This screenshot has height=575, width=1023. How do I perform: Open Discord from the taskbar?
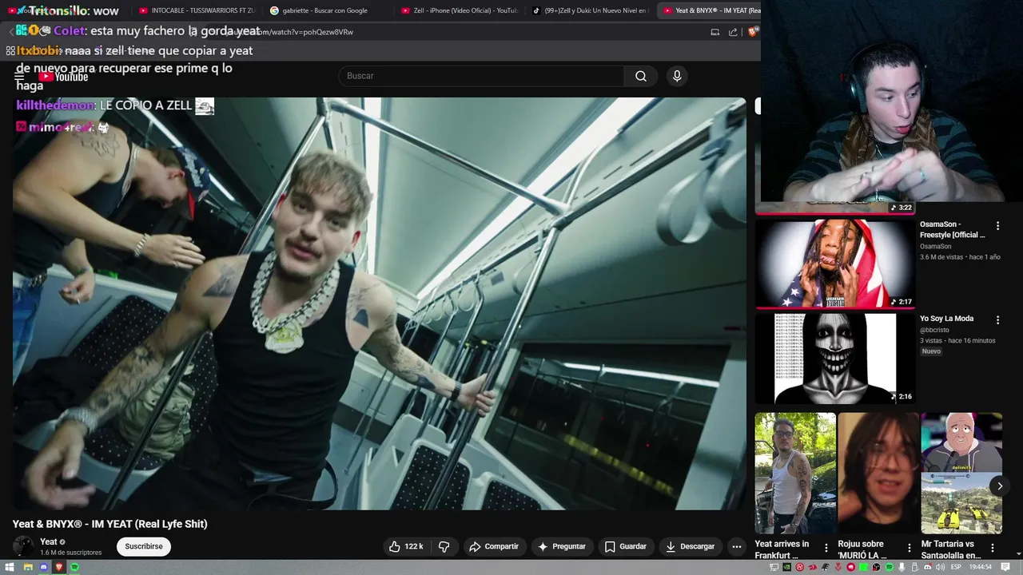[43, 567]
